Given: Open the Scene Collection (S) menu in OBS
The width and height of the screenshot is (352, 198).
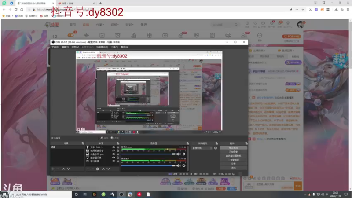Looking at the screenshot, I should point(102,47).
